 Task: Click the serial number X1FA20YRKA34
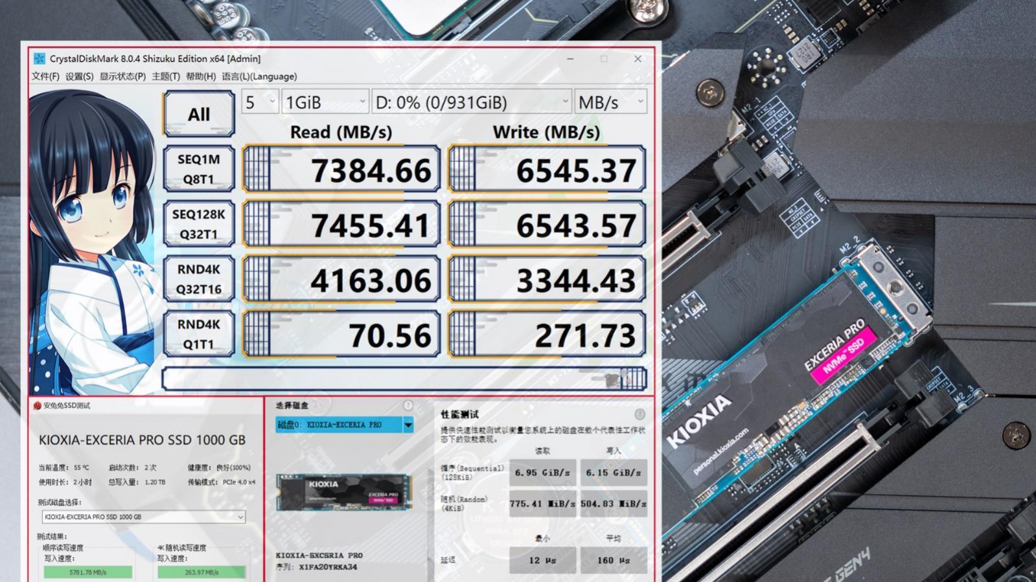click(x=328, y=567)
